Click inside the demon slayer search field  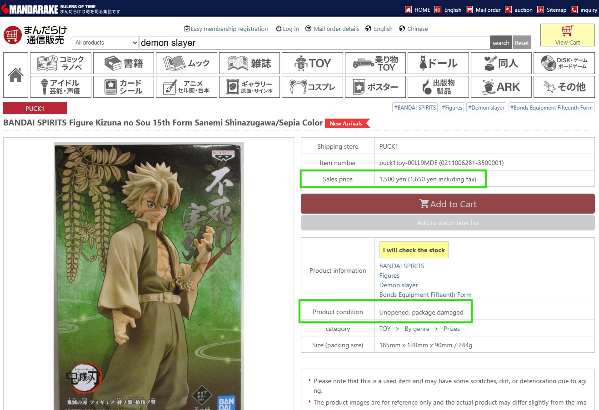273,42
